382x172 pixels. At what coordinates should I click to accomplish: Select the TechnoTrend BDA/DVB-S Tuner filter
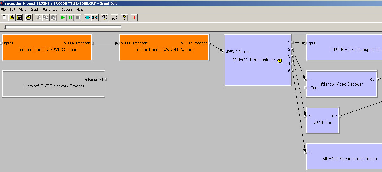pos(47,47)
